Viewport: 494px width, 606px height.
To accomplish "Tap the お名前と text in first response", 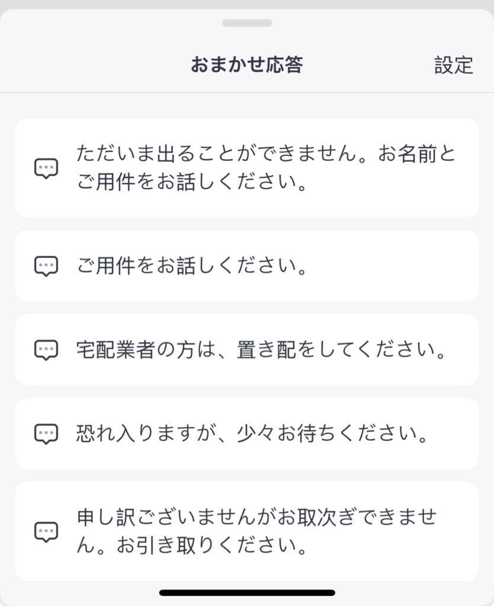I will (416, 153).
